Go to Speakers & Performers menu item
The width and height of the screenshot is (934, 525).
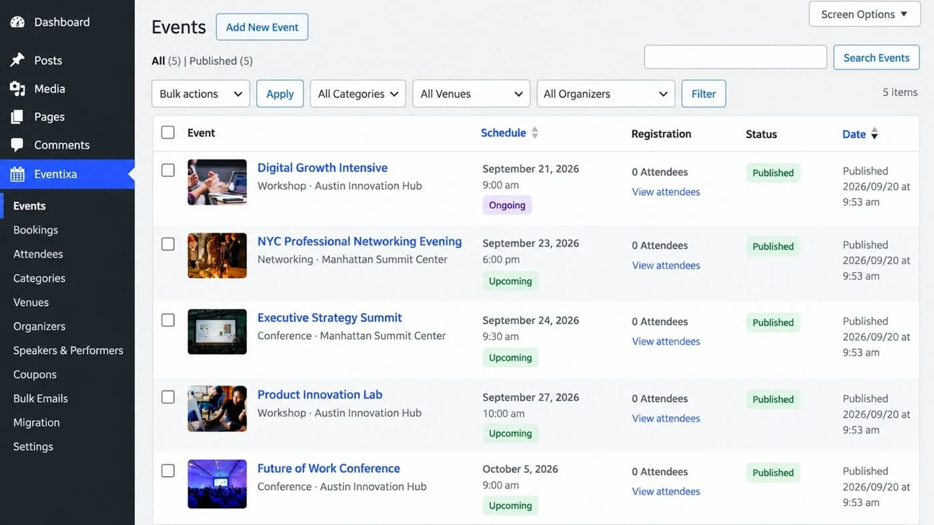pos(68,350)
